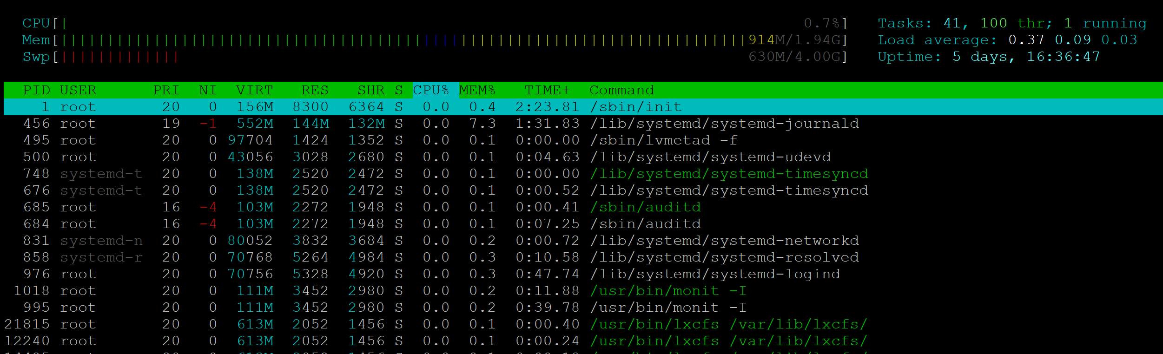Sort by PRI column header
The image size is (1163, 354).
(x=166, y=90)
